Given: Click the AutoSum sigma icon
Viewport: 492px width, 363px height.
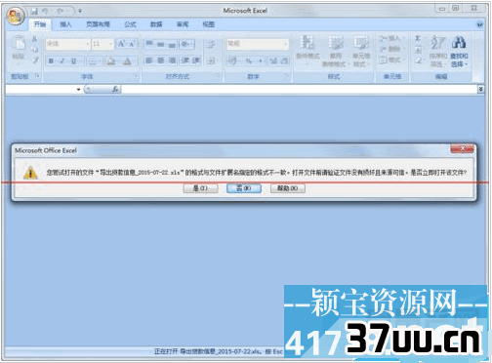Looking at the screenshot, I should [x=418, y=39].
